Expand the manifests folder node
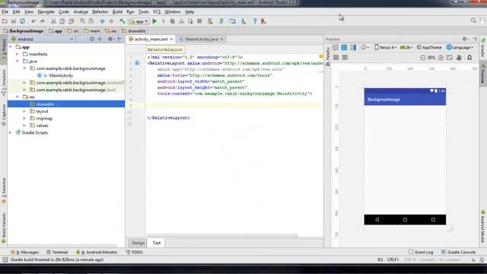The height and width of the screenshot is (274, 487). coord(18,54)
